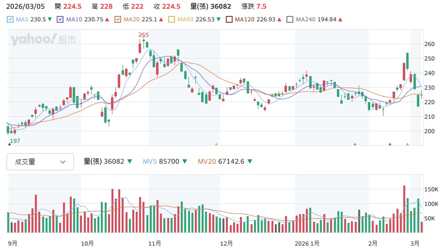The image size is (443, 248).
Task: Turn on the MA240 checkbox
Action: point(290,19)
